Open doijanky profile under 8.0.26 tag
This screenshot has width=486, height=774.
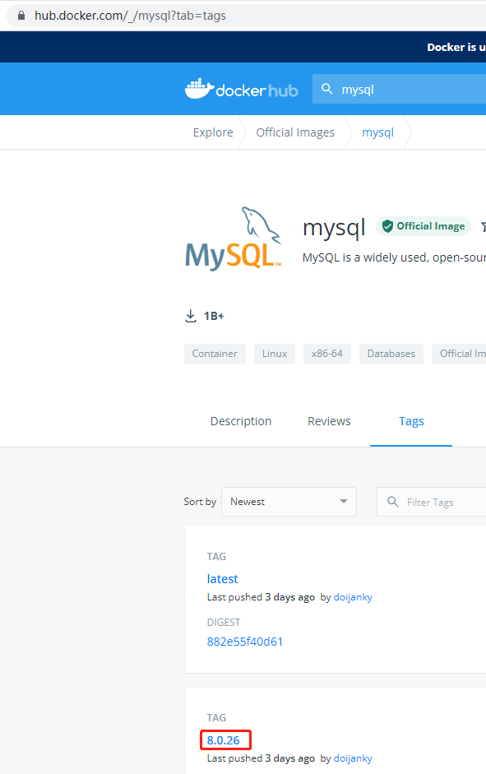(353, 758)
